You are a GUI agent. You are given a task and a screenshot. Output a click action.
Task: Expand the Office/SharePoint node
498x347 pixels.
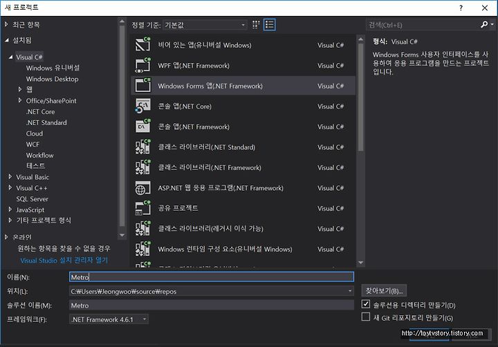[20, 100]
